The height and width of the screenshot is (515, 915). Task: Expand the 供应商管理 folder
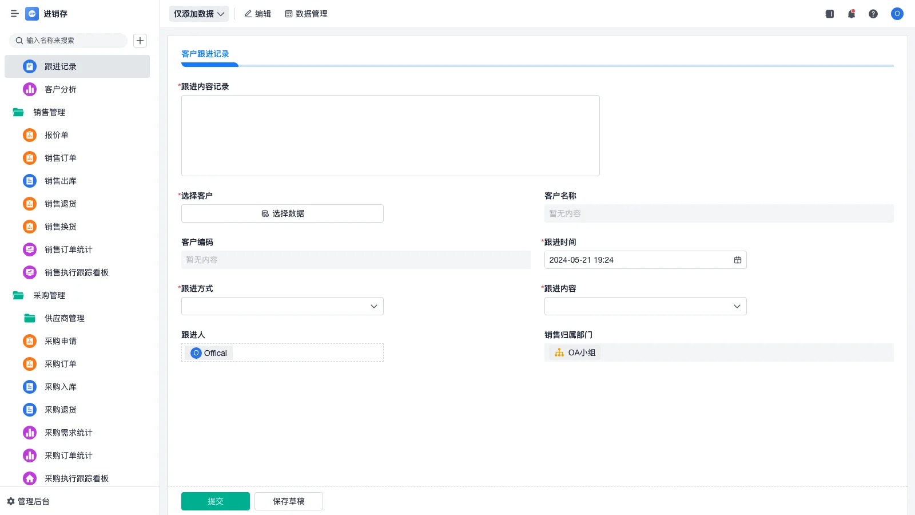tap(30, 318)
